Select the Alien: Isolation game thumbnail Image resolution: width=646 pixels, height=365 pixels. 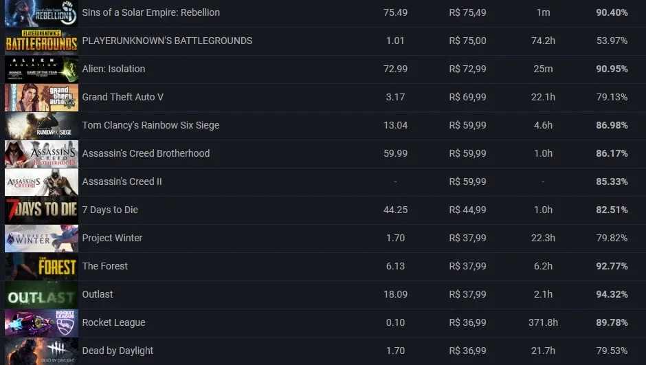pos(41,69)
